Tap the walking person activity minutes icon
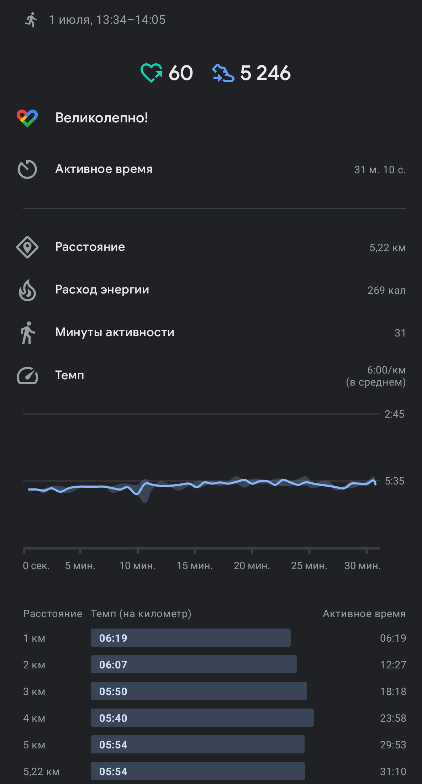Viewport: 422px width, 784px height. 27,333
